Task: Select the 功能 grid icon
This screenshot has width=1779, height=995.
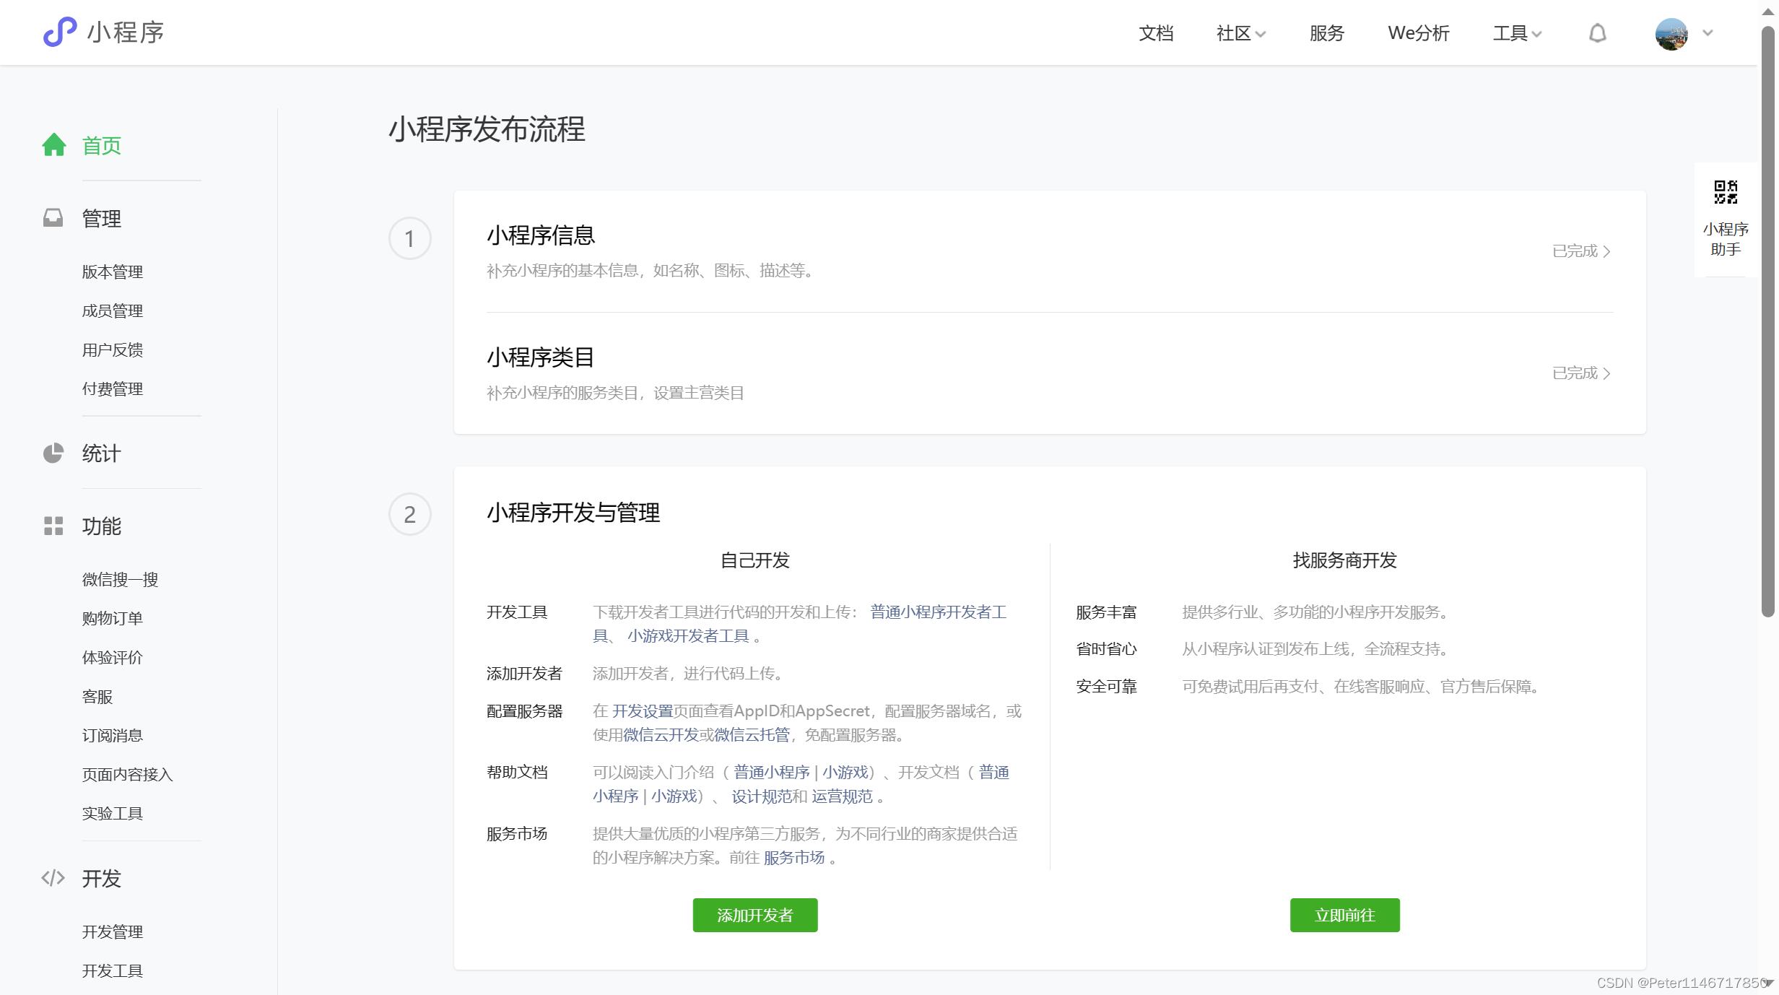Action: [x=53, y=526]
